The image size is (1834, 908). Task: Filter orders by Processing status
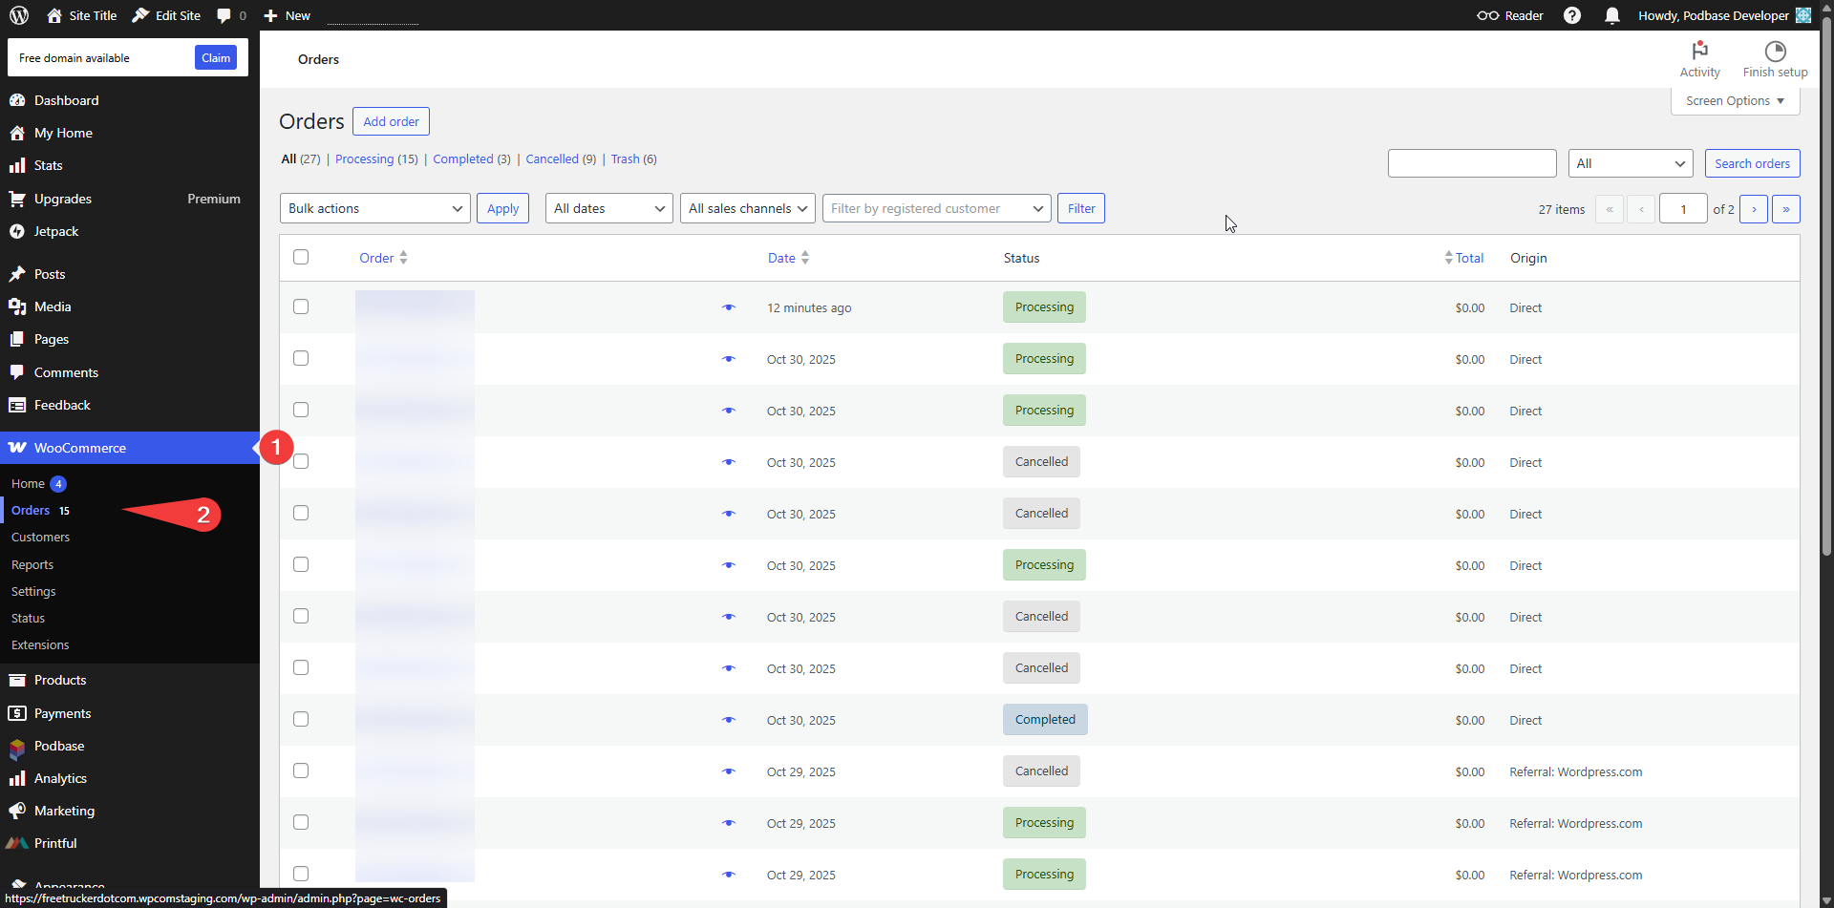point(364,159)
